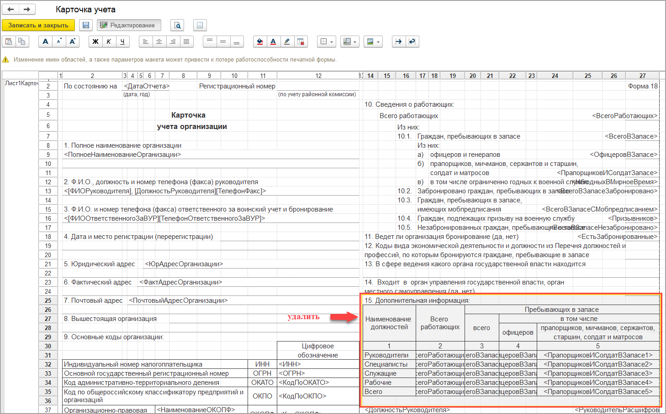Click the copy icon in toolbar
The width and height of the screenshot is (666, 414).
tap(22, 41)
